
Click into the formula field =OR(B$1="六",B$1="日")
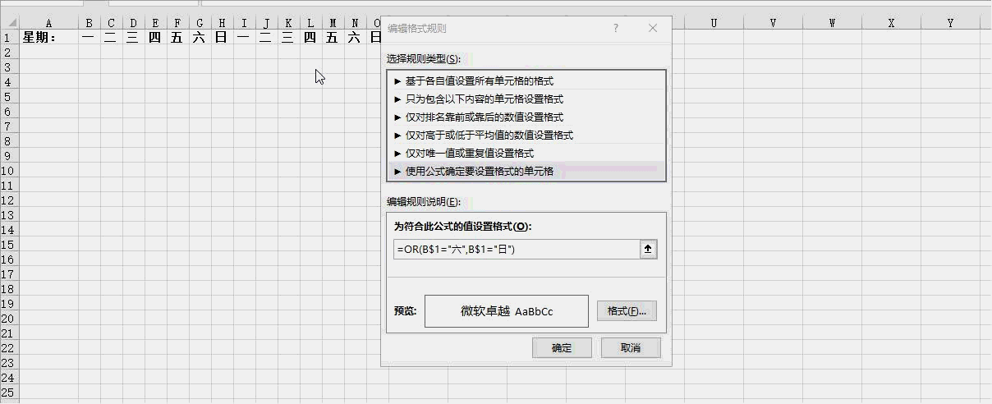point(517,250)
